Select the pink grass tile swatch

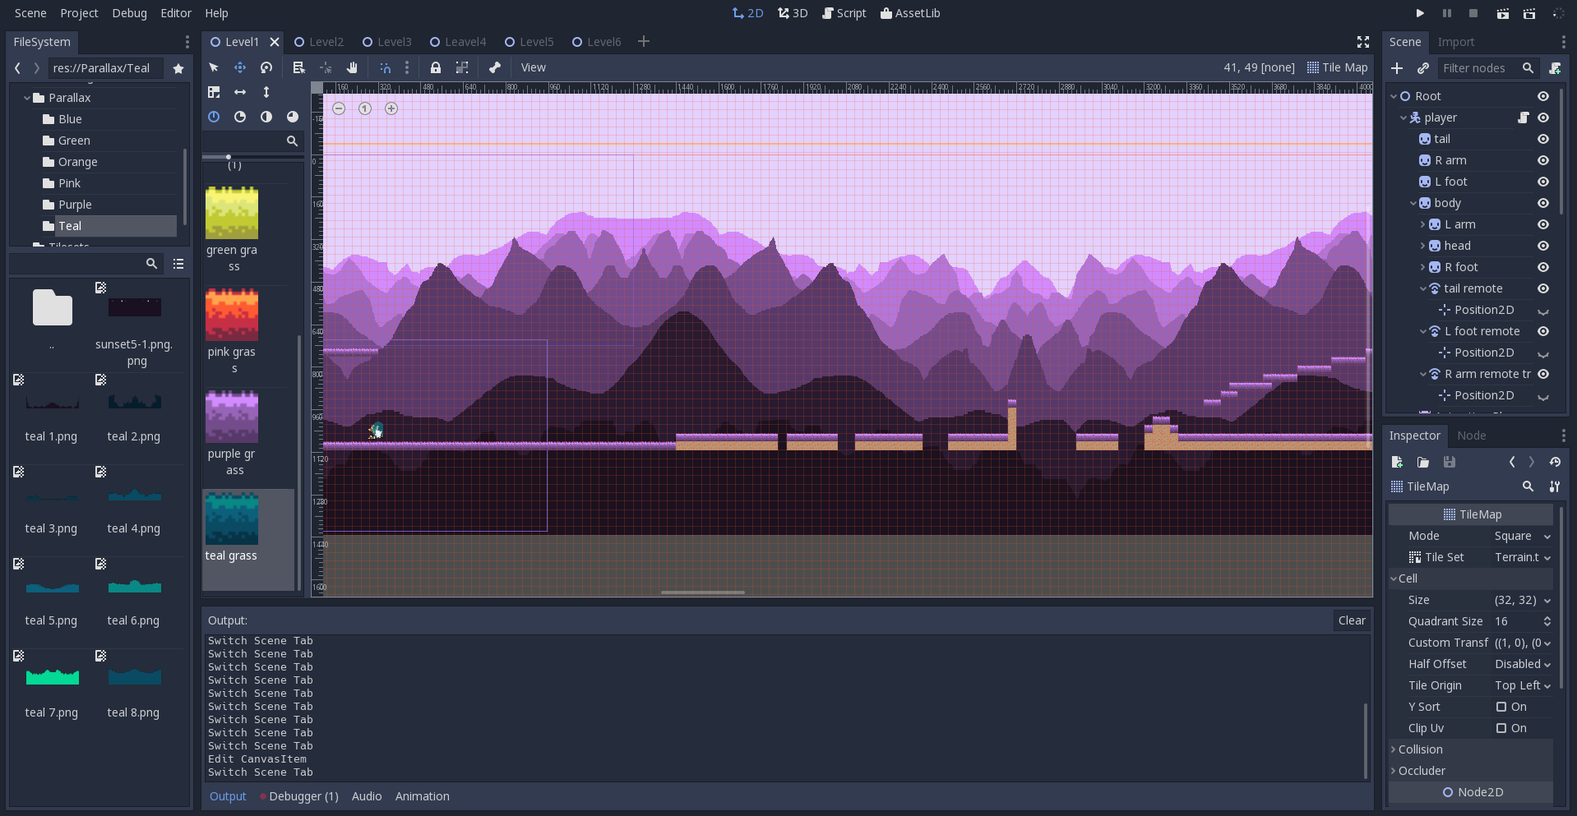[x=232, y=315]
